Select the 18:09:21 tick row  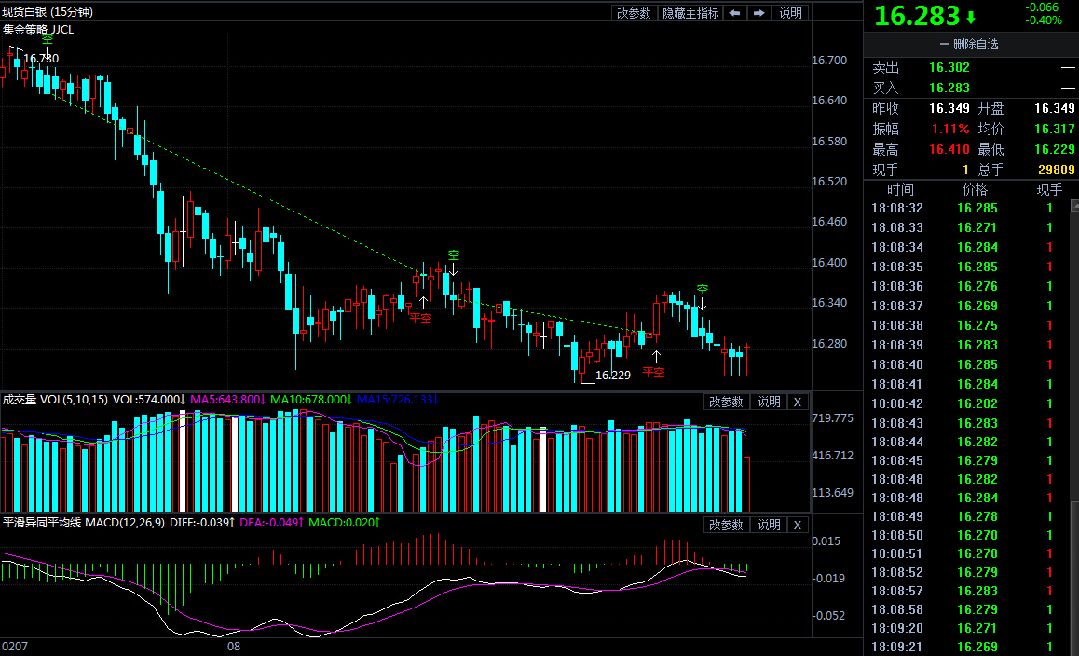click(967, 647)
